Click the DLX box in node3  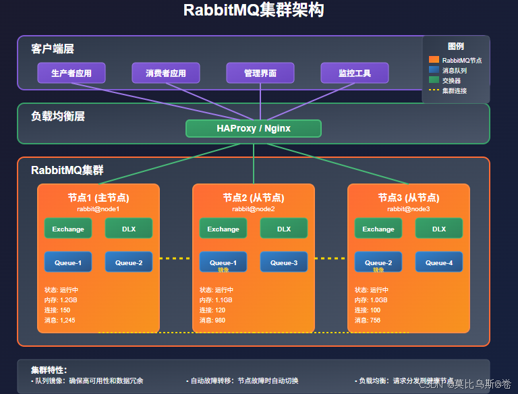point(439,229)
